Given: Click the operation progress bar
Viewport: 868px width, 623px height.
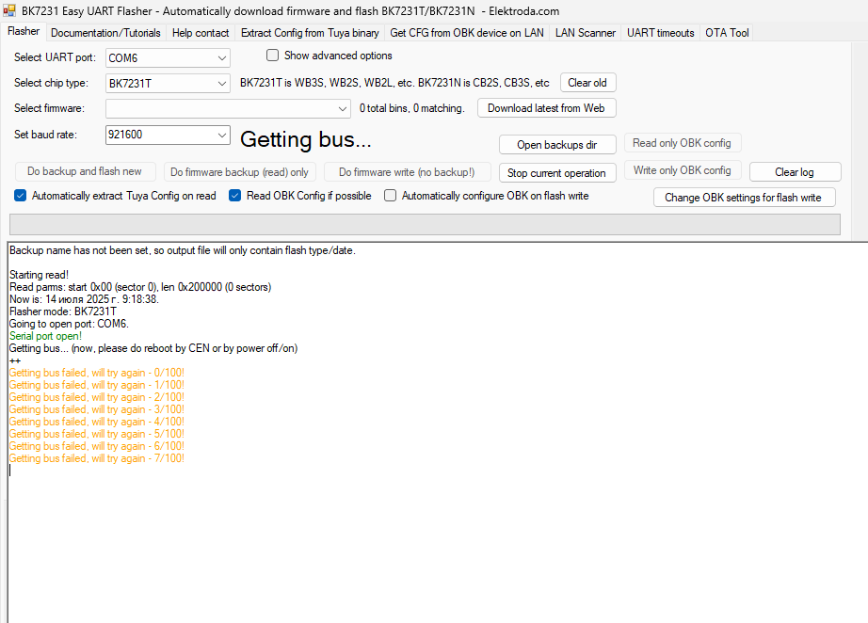Looking at the screenshot, I should pos(425,224).
